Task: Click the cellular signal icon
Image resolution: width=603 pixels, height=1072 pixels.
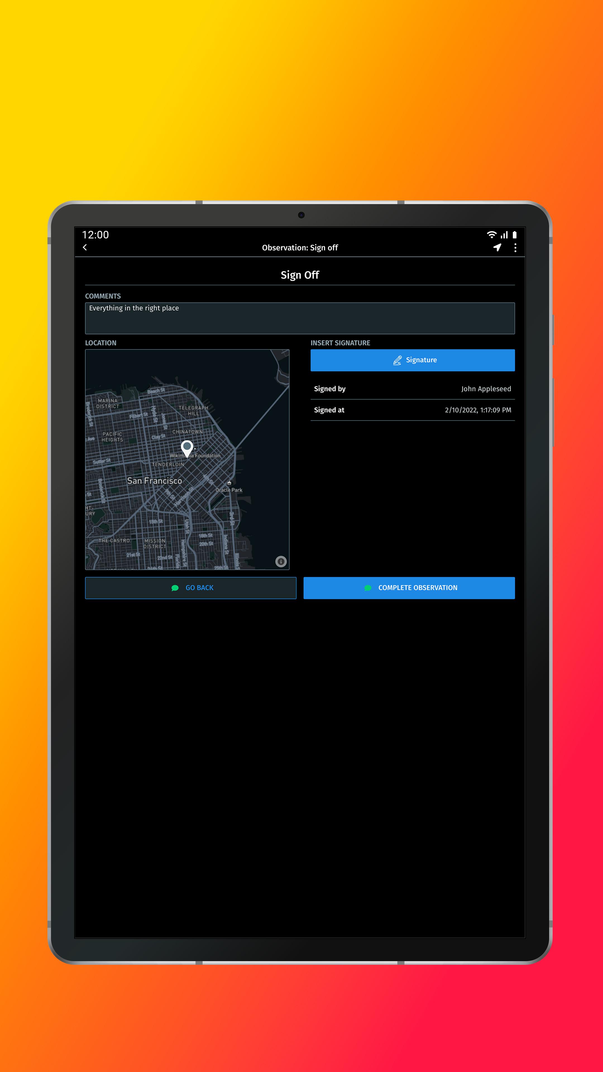Action: click(x=504, y=235)
